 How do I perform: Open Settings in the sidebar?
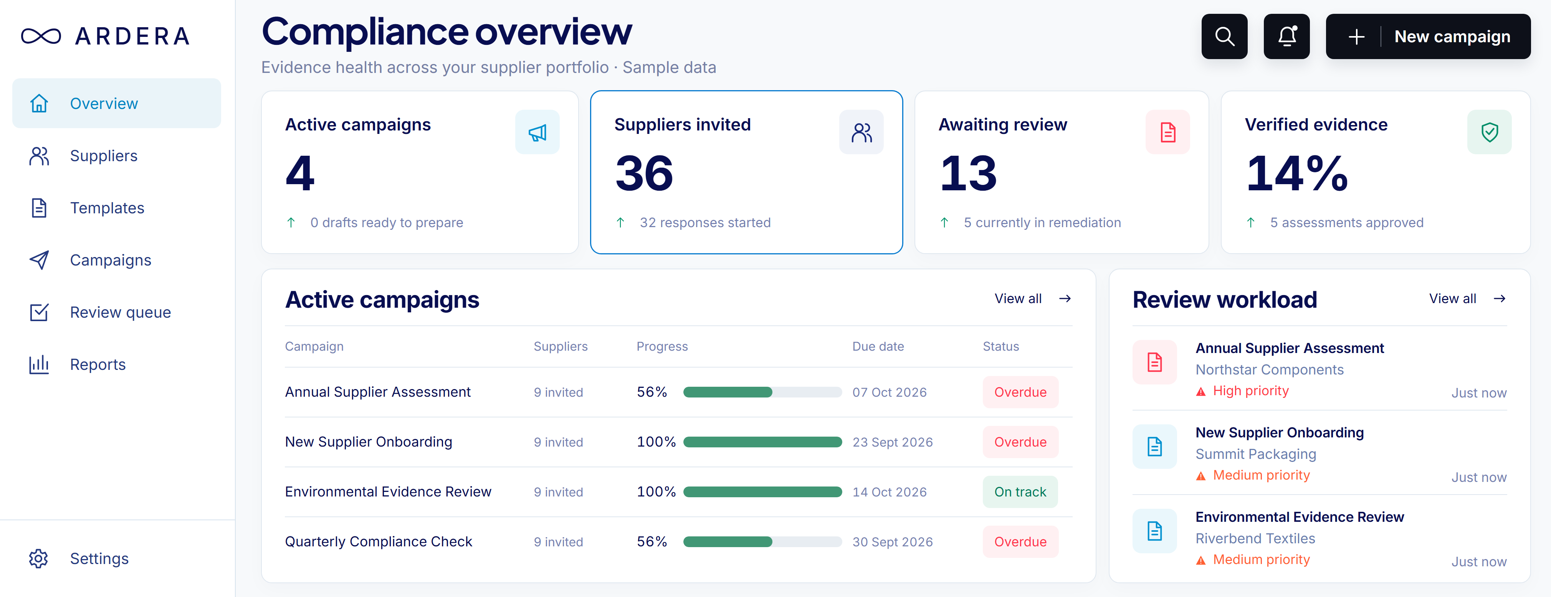[x=117, y=559]
